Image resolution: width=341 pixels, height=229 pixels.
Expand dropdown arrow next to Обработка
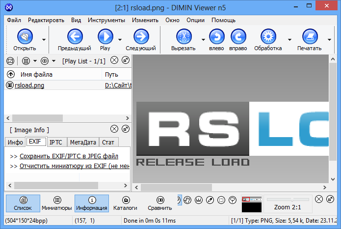[x=289, y=40]
